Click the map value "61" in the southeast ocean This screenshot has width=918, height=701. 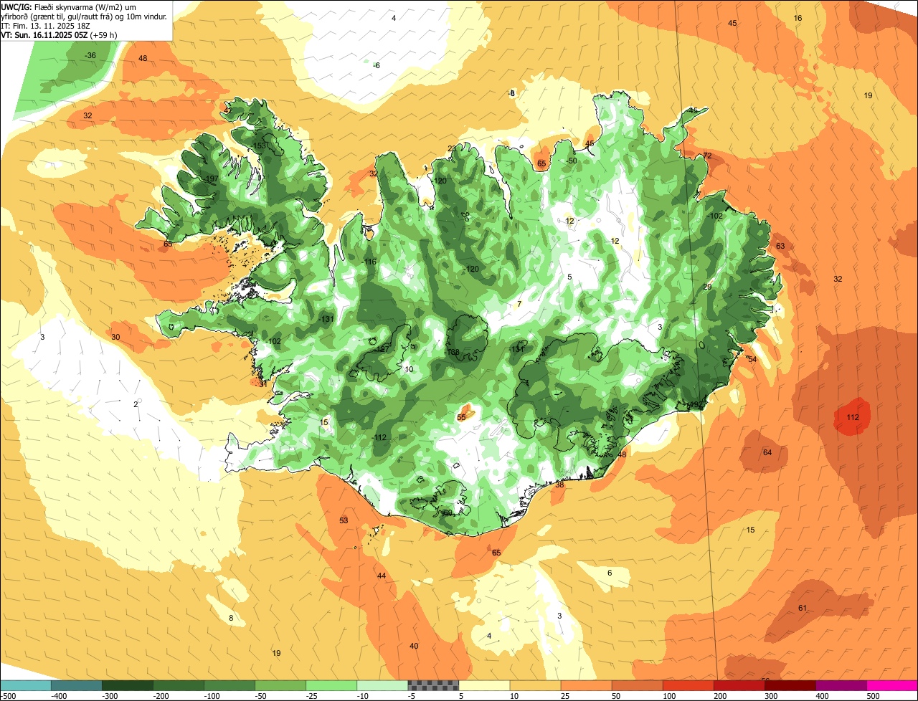pyautogui.click(x=803, y=608)
